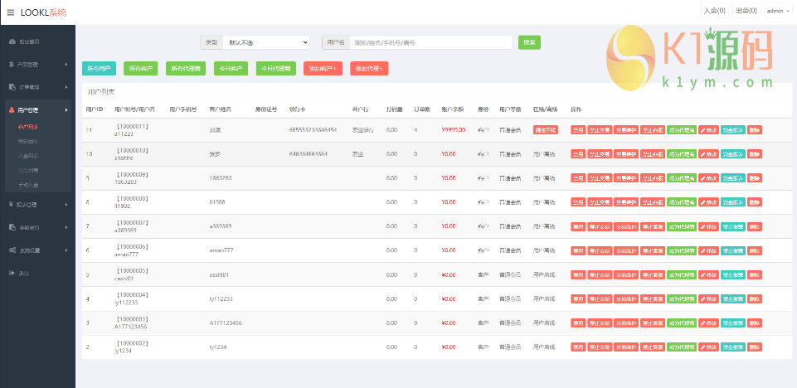Click the teal 所有用户 filter button

tap(99, 69)
